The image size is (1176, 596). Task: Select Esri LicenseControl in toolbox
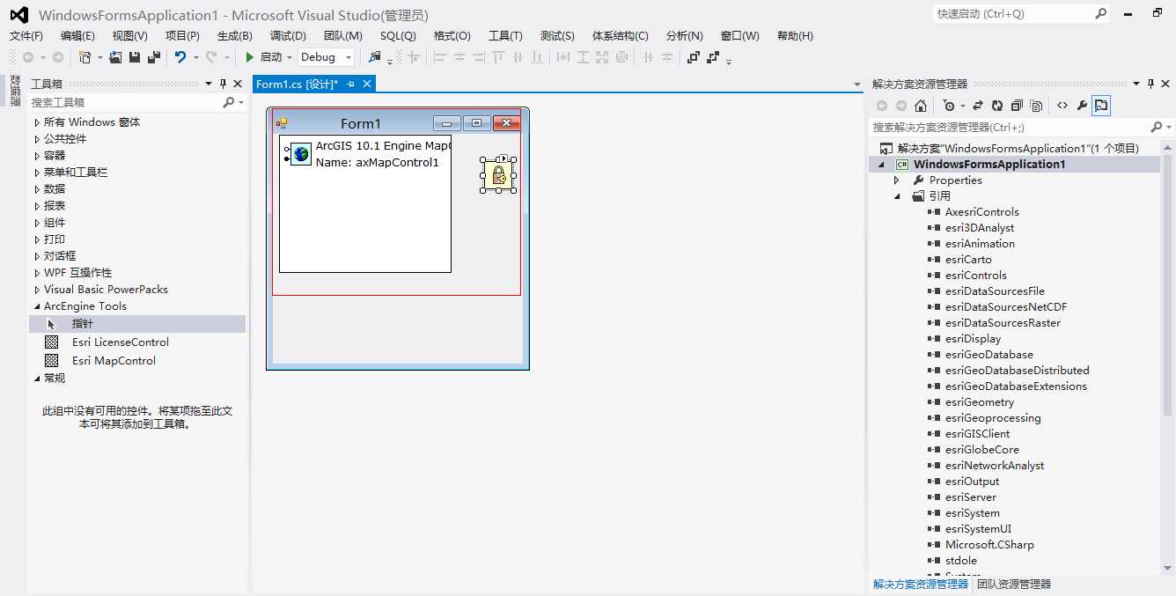click(x=121, y=342)
